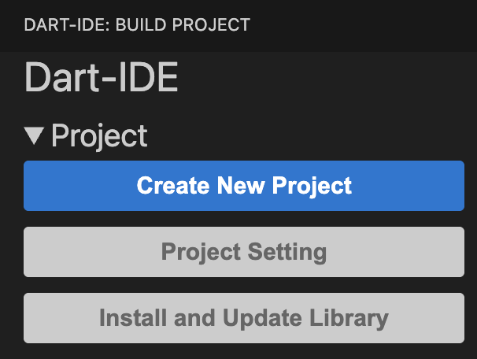Viewport: 477px width, 359px height.
Task: Select the DART-IDE: BUILD PROJECT panel title
Action: (137, 25)
